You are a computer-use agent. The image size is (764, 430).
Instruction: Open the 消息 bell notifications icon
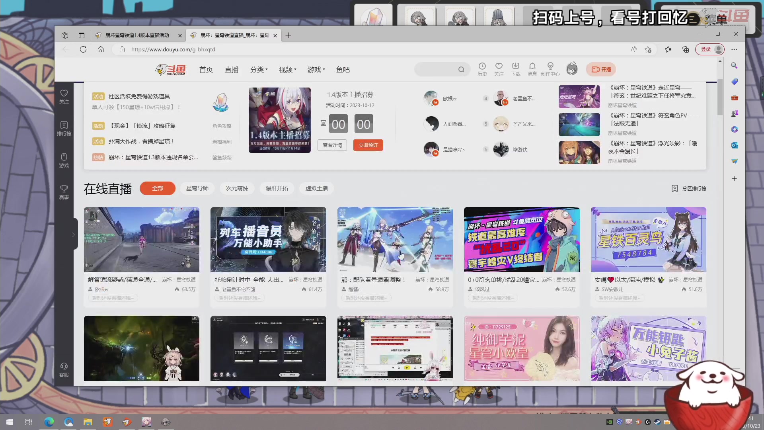pos(532,69)
